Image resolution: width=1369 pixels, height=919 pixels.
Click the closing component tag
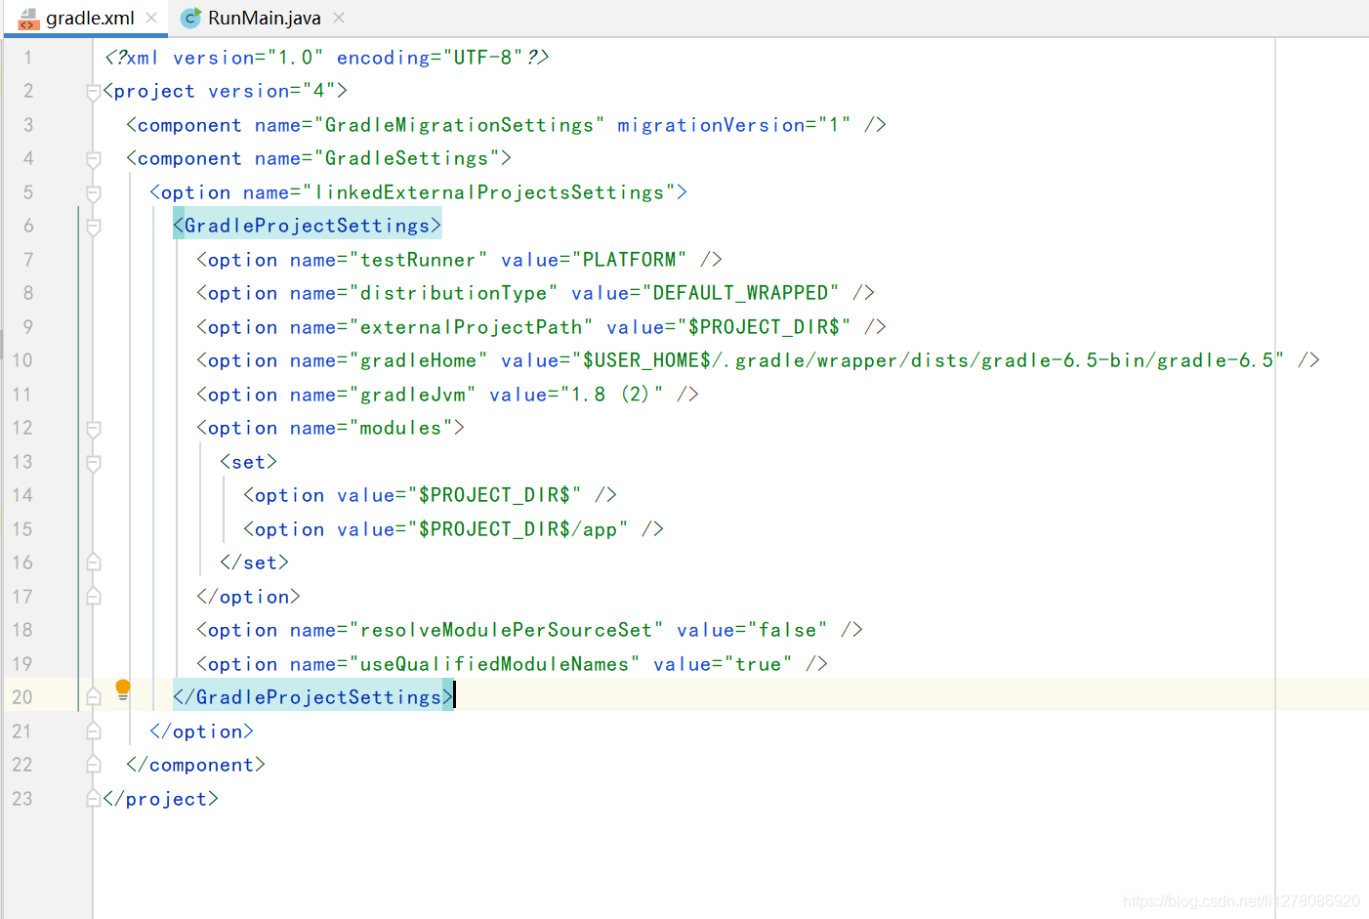click(196, 765)
